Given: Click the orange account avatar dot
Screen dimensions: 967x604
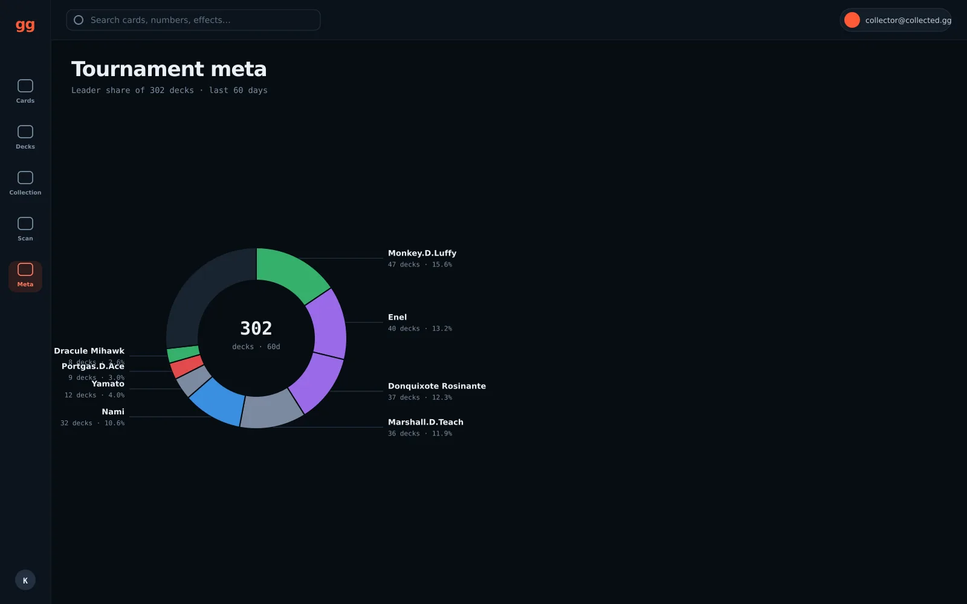Looking at the screenshot, I should 852,20.
